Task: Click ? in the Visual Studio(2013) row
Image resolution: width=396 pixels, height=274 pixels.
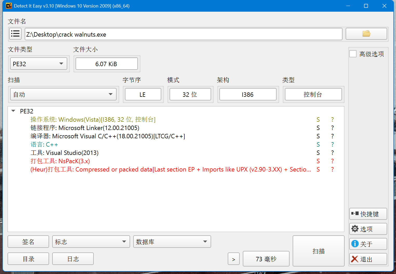Action: point(332,153)
